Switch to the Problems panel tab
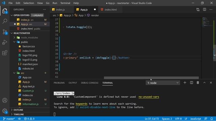This screenshot has width=216, height=121. coord(59,83)
